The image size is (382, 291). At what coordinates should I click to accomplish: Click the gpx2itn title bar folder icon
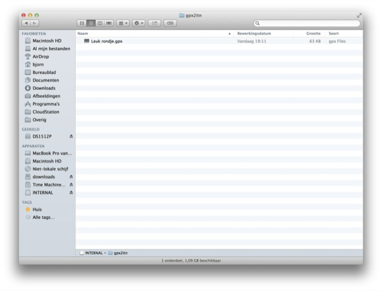pyautogui.click(x=181, y=16)
